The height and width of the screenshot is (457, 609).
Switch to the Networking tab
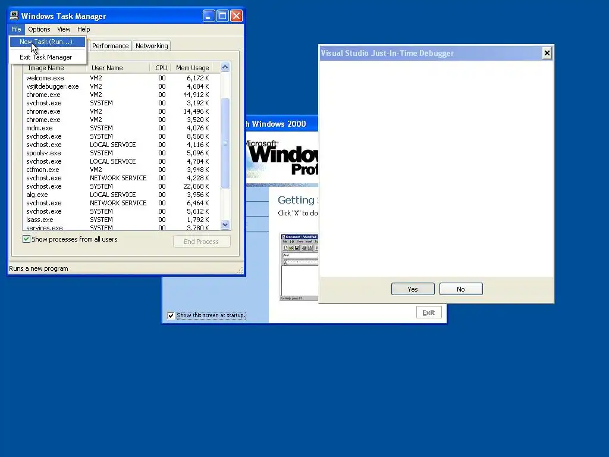pyautogui.click(x=152, y=46)
